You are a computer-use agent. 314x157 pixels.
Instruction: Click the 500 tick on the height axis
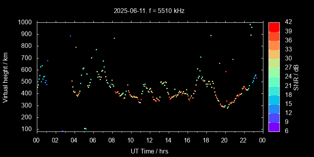pyautogui.click(x=27, y=82)
